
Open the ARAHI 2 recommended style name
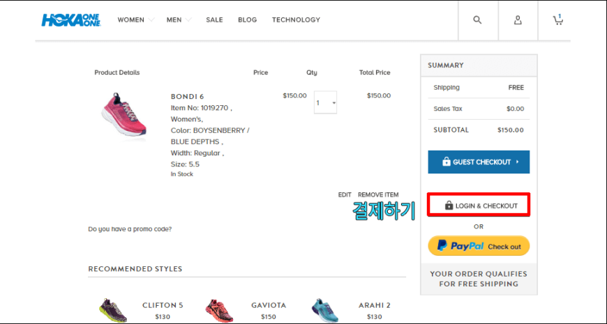[x=375, y=305]
